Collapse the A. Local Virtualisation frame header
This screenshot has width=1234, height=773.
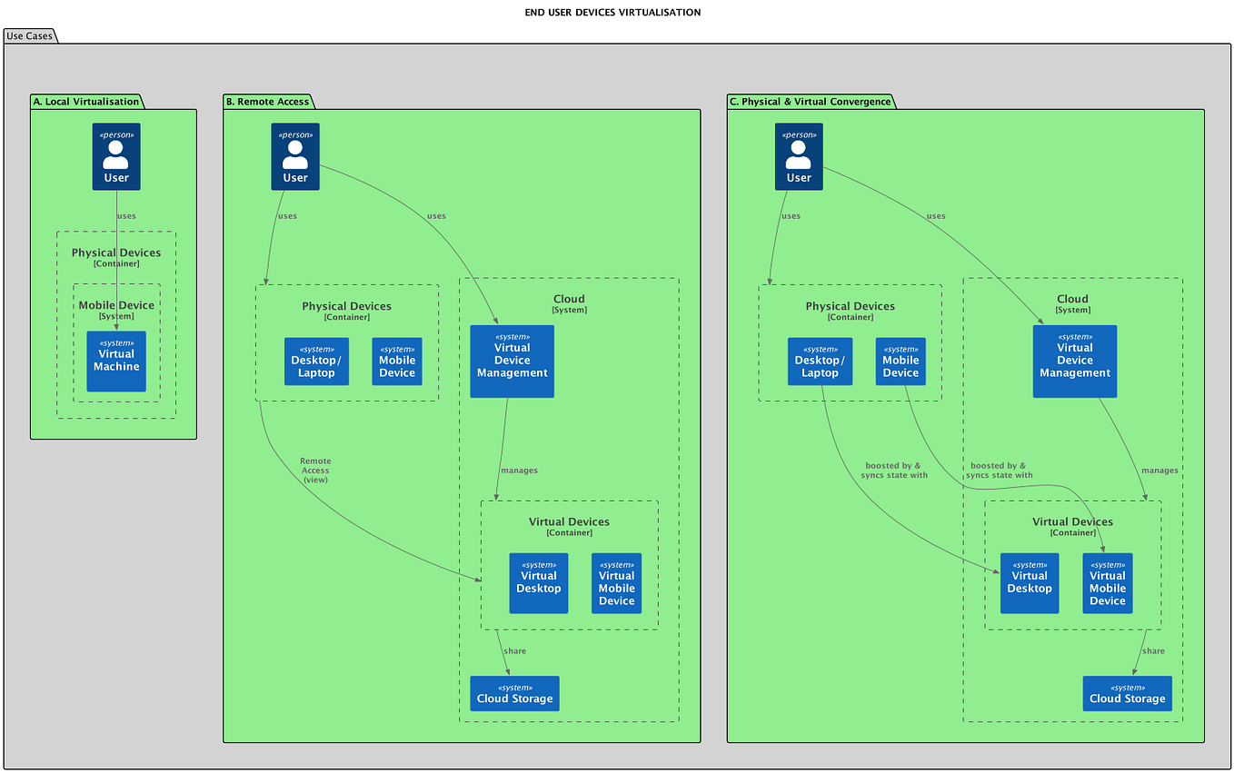86,102
